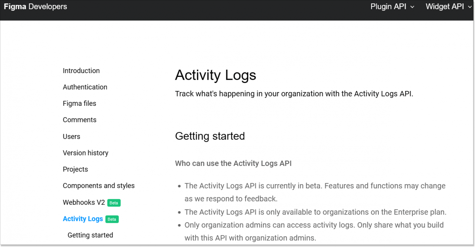Open Components and styles documentation

(x=99, y=186)
